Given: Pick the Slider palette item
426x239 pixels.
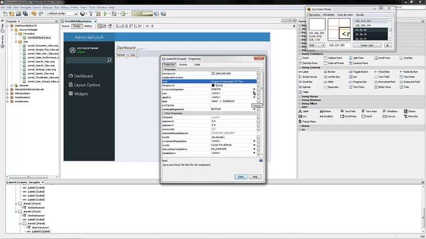Looking at the screenshot, I should tap(329, 82).
